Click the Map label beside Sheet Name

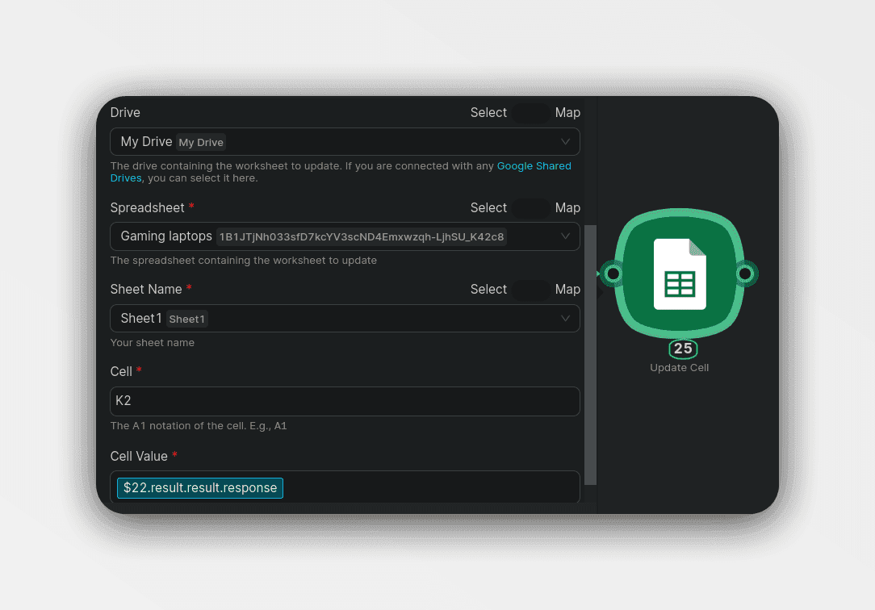pyautogui.click(x=567, y=290)
